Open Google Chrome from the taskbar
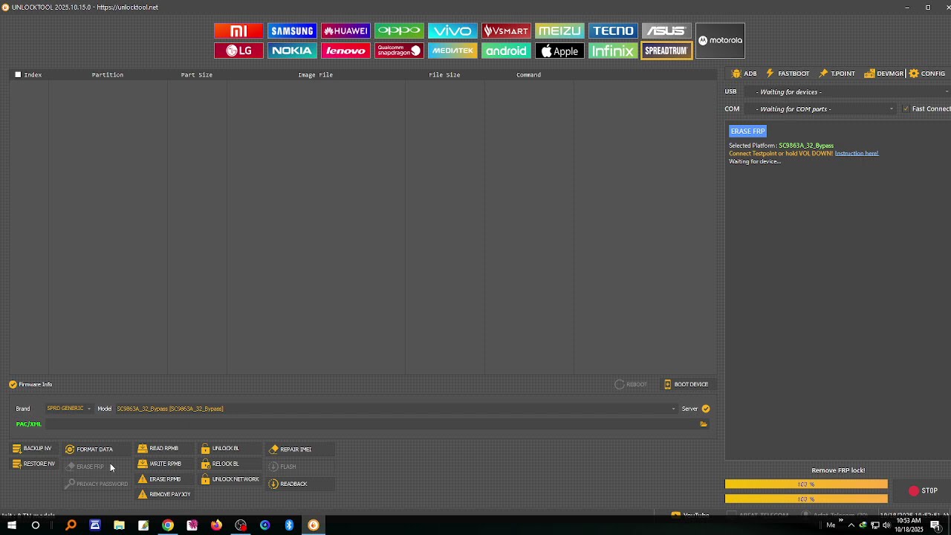 click(168, 525)
